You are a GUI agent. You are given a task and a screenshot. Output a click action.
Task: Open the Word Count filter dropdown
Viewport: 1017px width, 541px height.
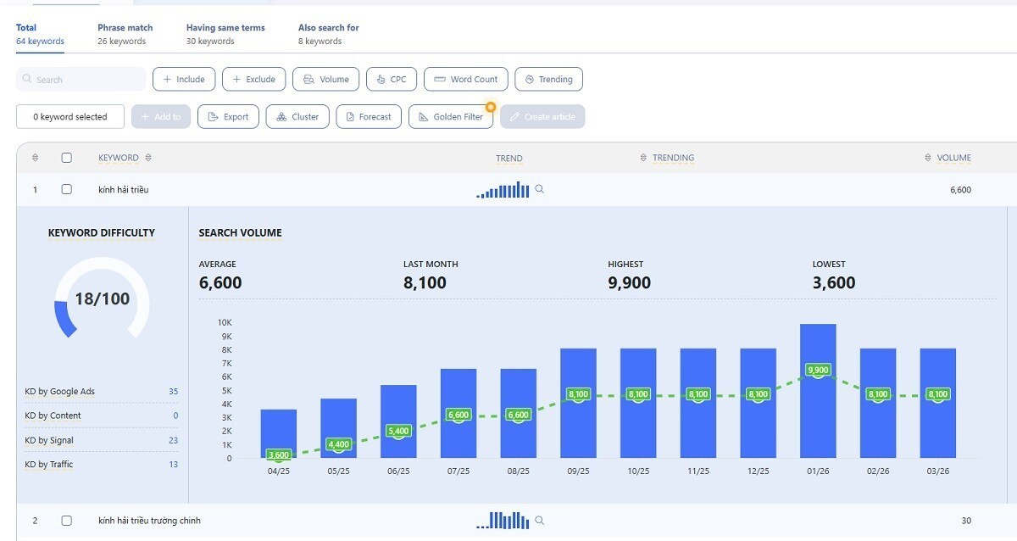click(466, 79)
